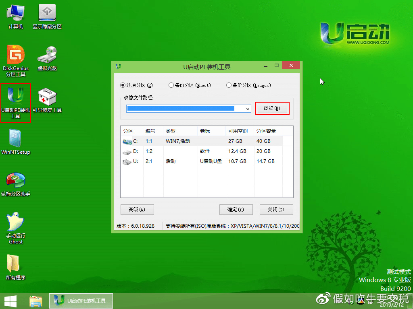
Task: Open the Windows Start menu
Action: point(10,301)
